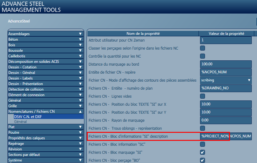Collapse Nomenclatures / Fichiers CN category
Image resolution: width=257 pixels, height=163 pixels.
46,112
